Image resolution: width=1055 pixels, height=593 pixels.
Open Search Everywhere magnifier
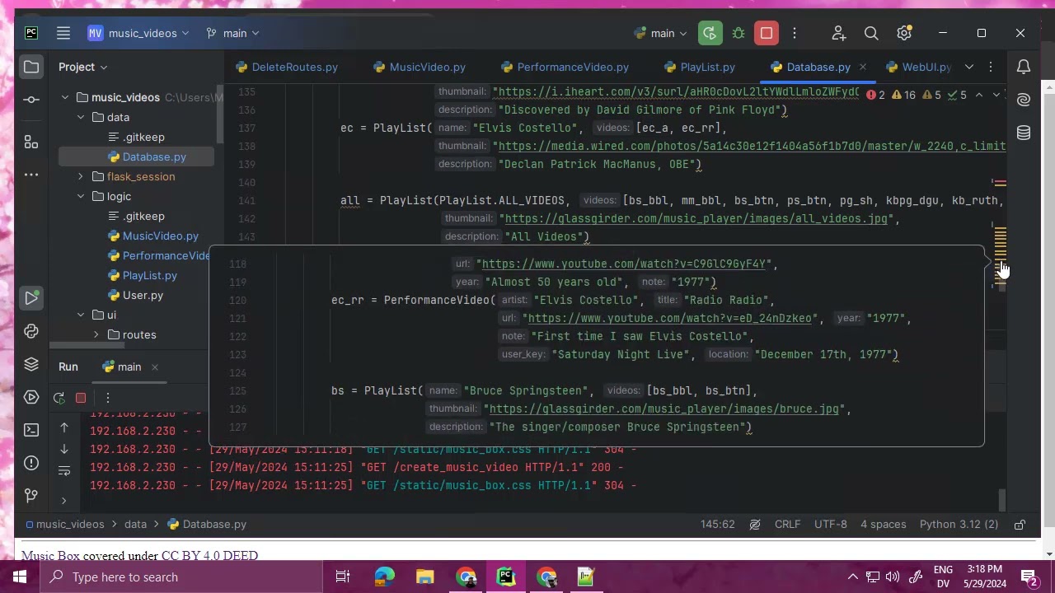[871, 33]
